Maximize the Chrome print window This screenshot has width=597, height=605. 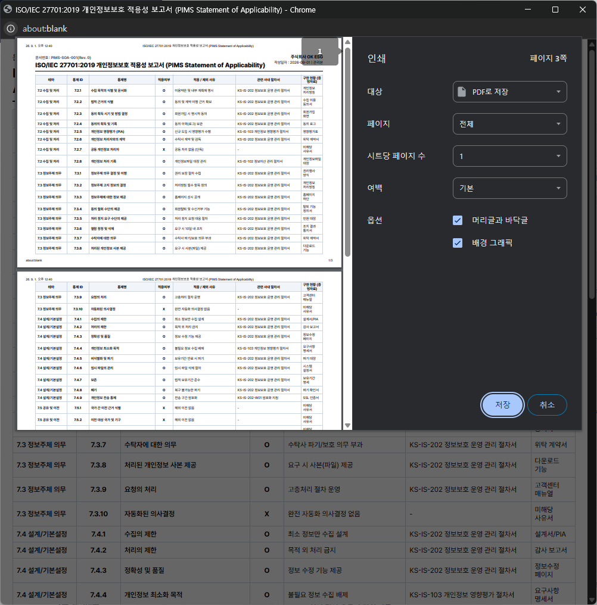555,10
